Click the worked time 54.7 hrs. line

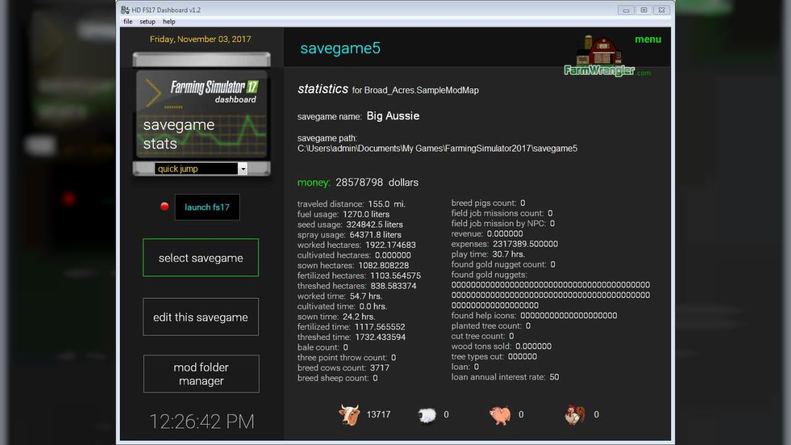[339, 296]
